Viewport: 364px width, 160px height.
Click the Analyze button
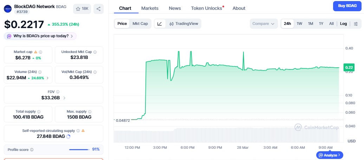coord(330,155)
